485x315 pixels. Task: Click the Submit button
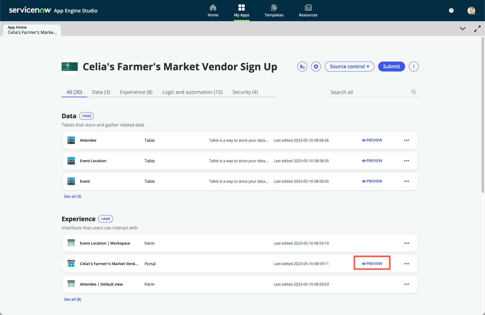pos(391,67)
